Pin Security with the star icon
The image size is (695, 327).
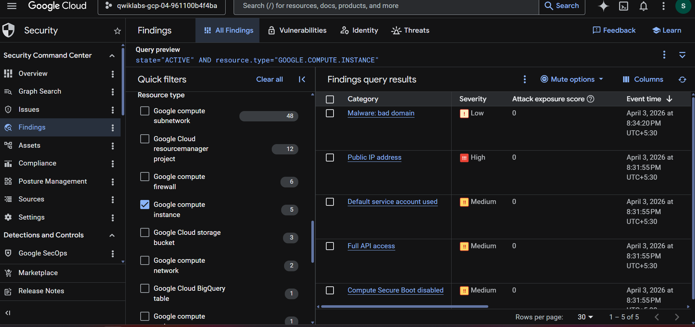coord(117,31)
